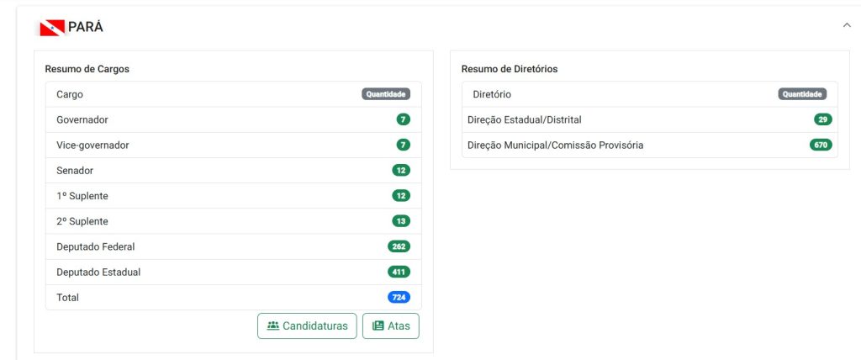Click the Deputado Estadual badge 411

pyautogui.click(x=399, y=272)
